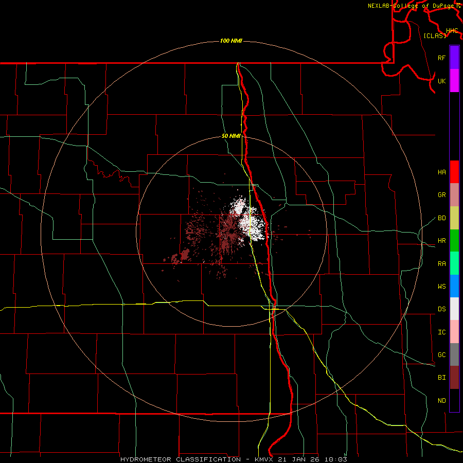Image resolution: width=463 pixels, height=463 pixels.
Task: Click the DS white legend swatch
Action: (454, 309)
